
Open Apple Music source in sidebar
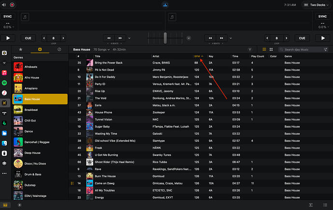click(4, 73)
